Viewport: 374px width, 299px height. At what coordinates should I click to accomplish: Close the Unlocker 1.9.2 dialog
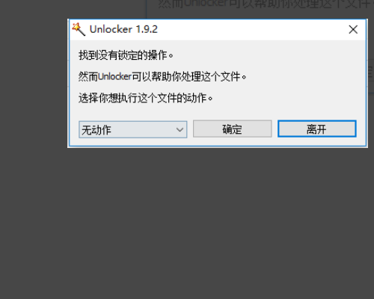[x=353, y=29]
